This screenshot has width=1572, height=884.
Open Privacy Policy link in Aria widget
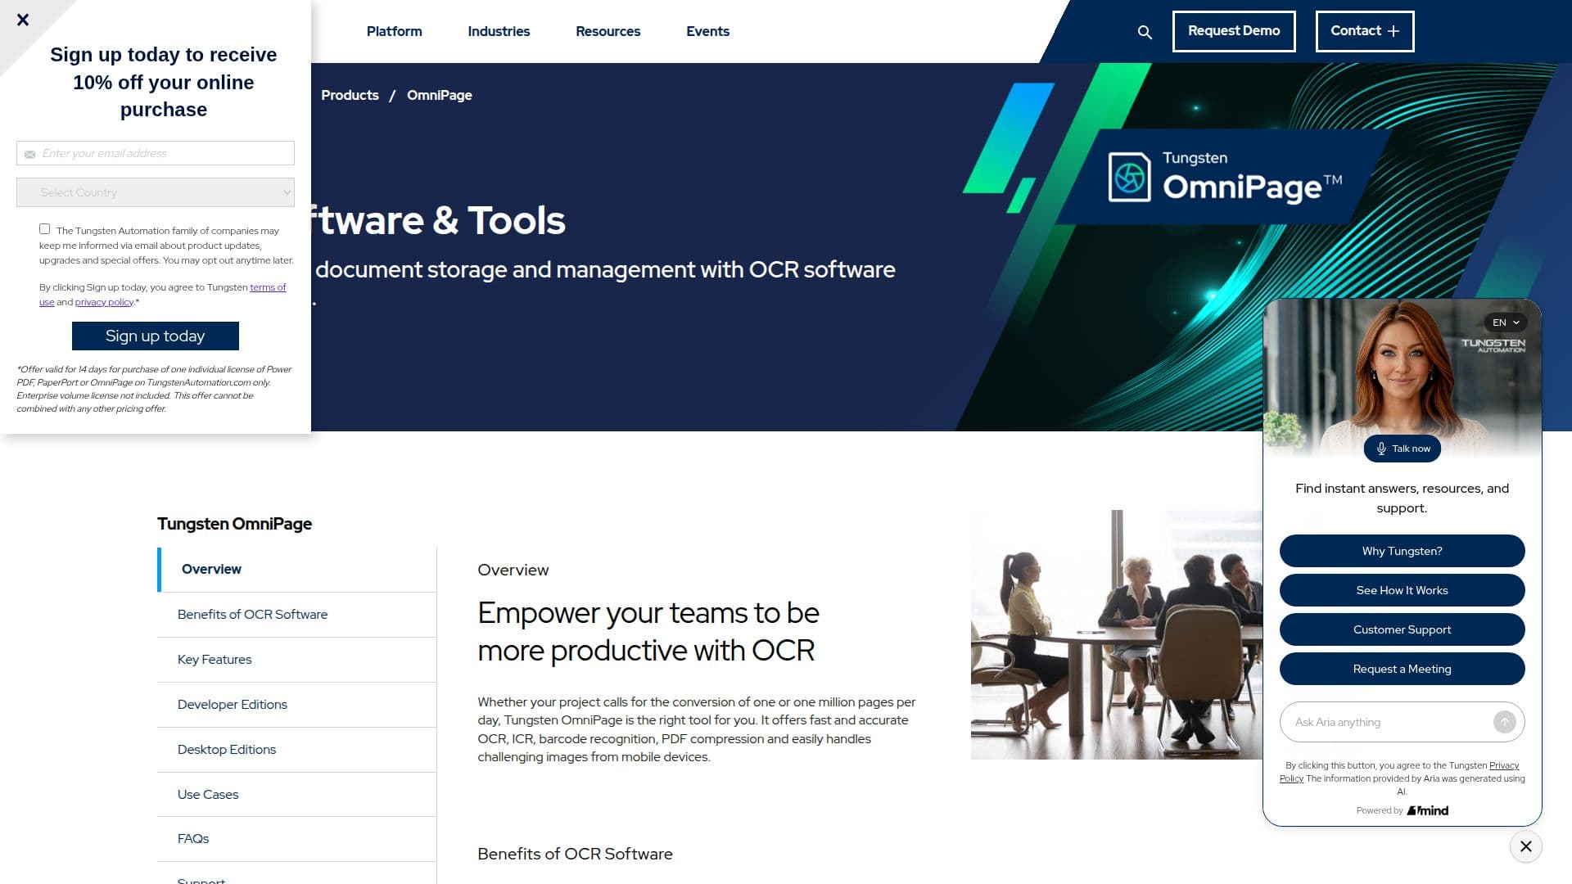click(1503, 765)
